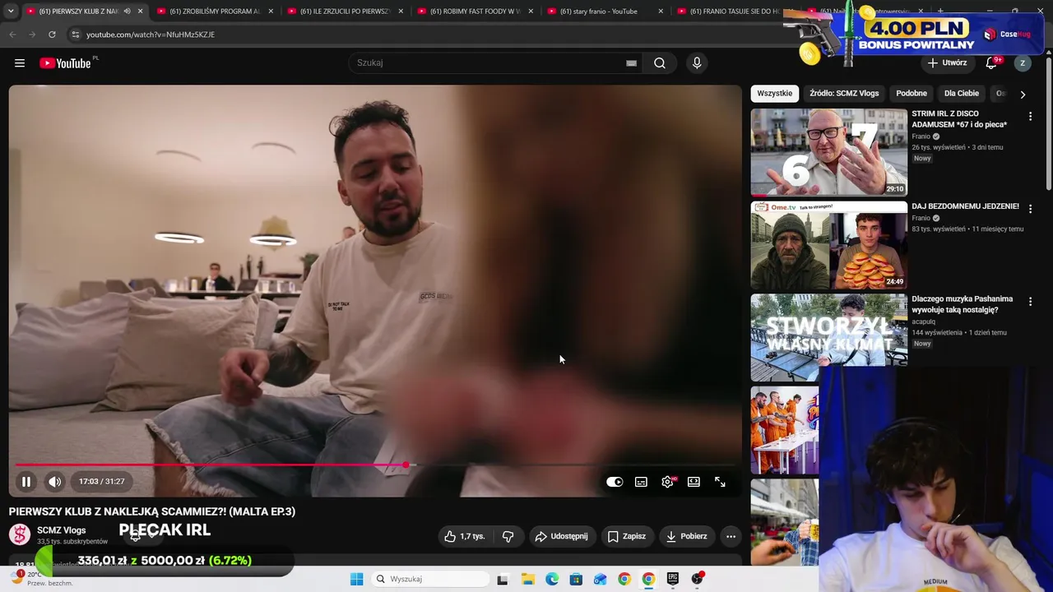The image size is (1053, 592).
Task: Open the more actions menu under the video
Action: click(731, 536)
